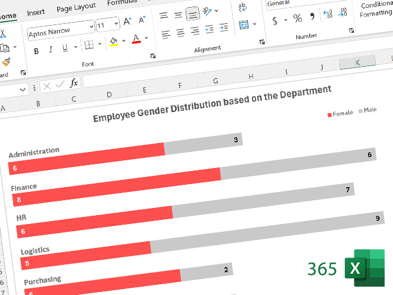Open the font size dropdown
The image size is (393, 295).
(116, 25)
